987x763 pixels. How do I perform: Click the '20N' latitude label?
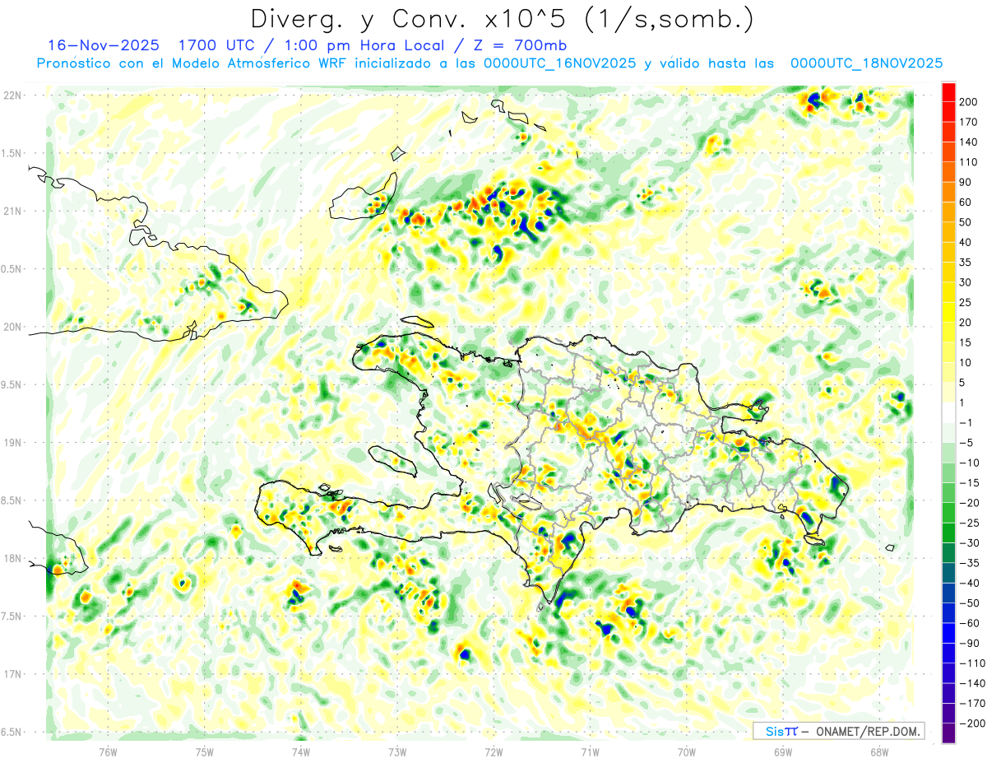click(12, 327)
